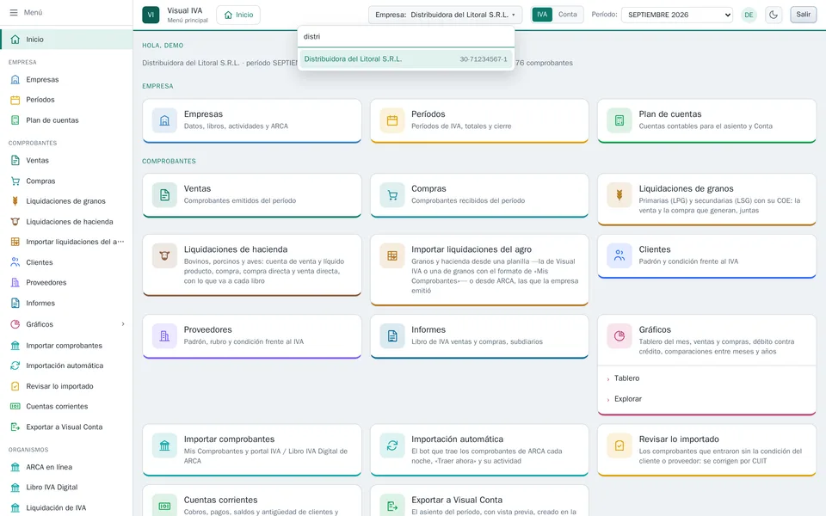Click the Cuentas corrientes money sidebar icon
This screenshot has width=826, height=516.
[15, 406]
